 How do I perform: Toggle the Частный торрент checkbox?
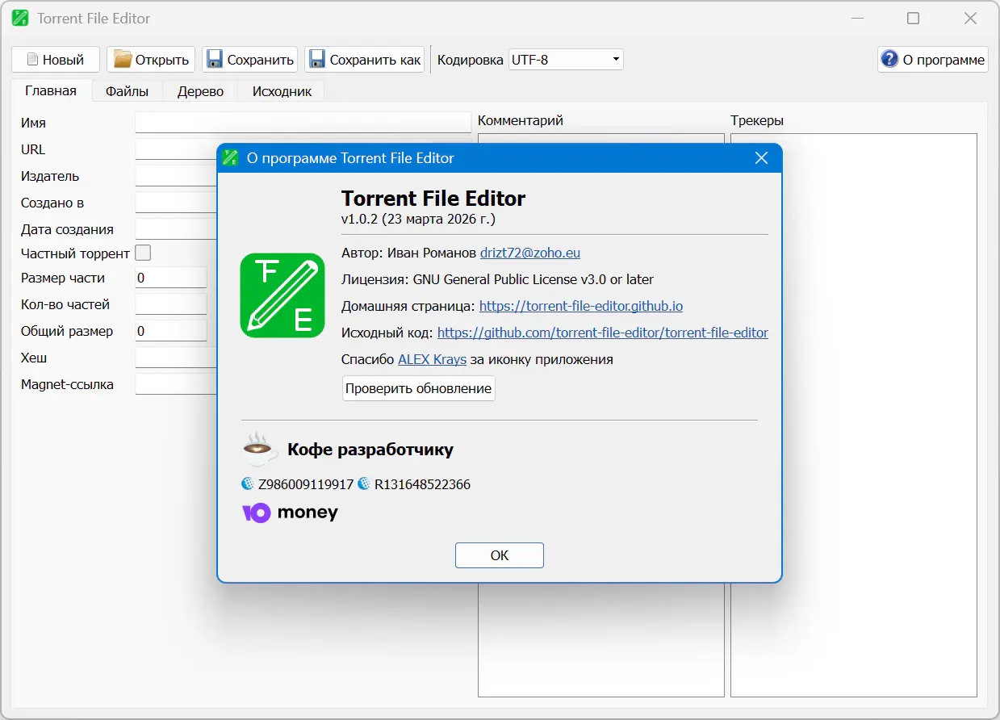click(x=143, y=253)
